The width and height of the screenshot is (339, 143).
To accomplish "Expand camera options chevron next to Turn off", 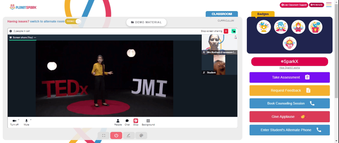I will [x=18, y=119].
